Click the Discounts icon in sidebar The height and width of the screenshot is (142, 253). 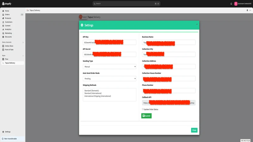pos(3,37)
